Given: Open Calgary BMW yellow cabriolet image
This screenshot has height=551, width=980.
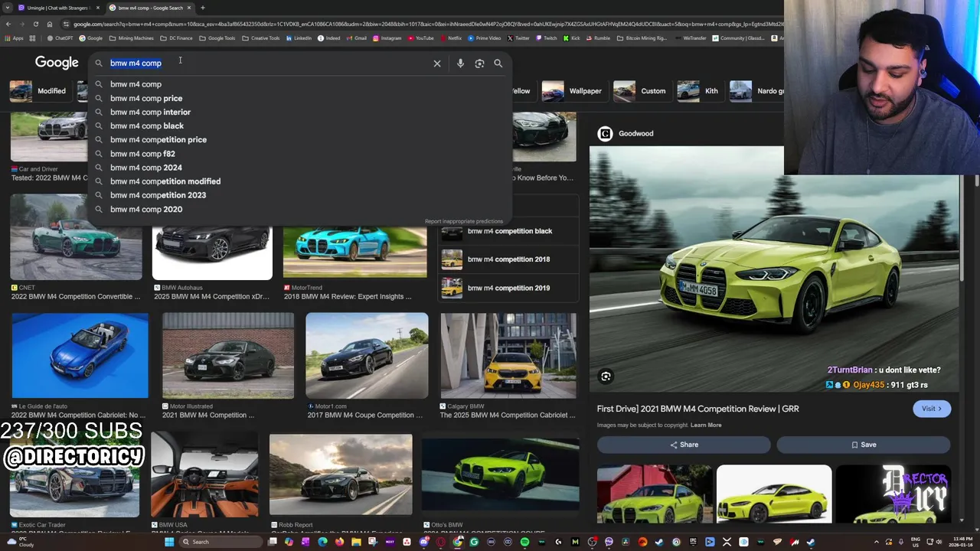Looking at the screenshot, I should coord(508,356).
